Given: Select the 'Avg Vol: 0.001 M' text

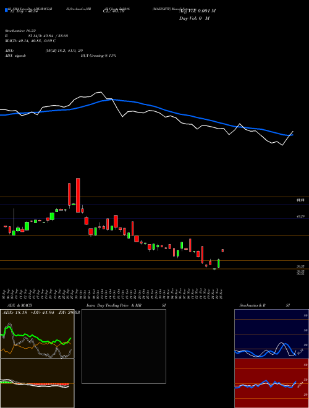Looking at the screenshot, I should [197, 11].
